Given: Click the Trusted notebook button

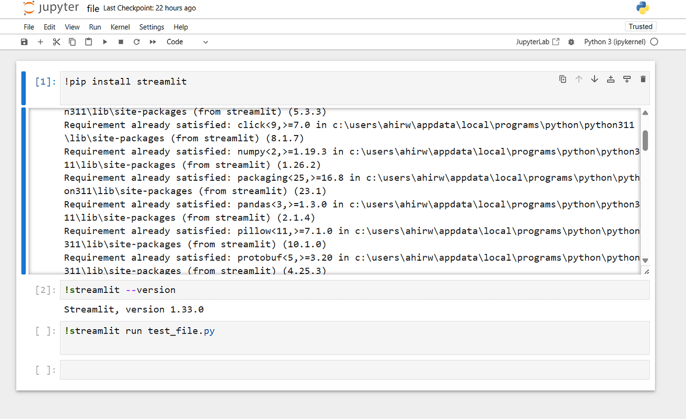Looking at the screenshot, I should [641, 26].
